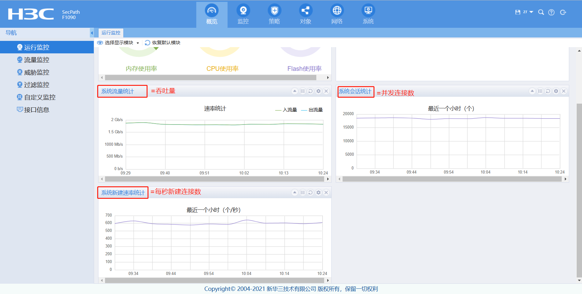The image size is (582, 294).
Task: Click right arrow of gauge panel scrollbar
Action: pyautogui.click(x=328, y=77)
